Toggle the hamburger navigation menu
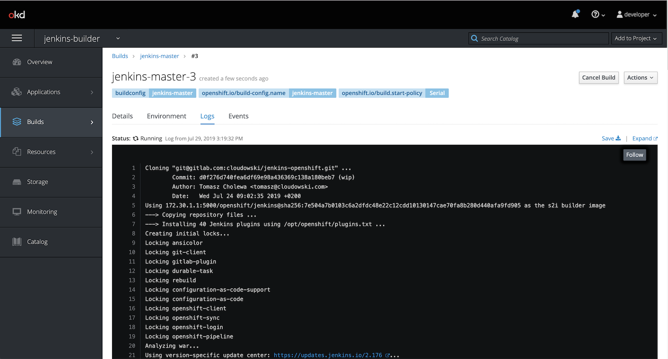 (17, 38)
